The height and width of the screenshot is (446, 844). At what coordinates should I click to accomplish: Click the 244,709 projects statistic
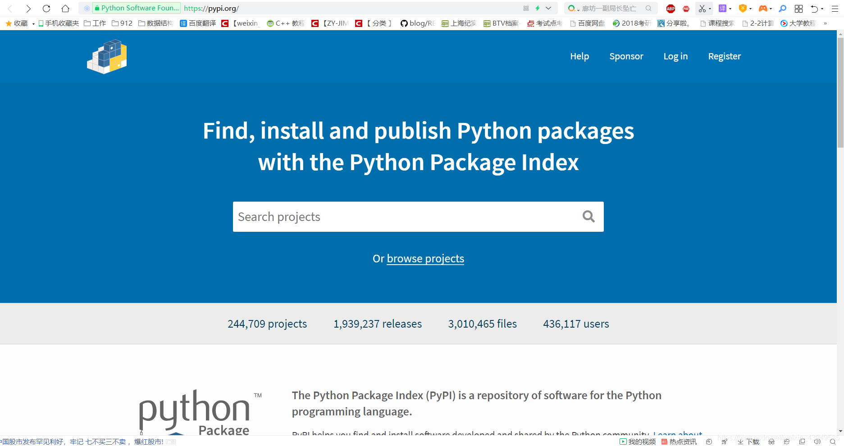click(x=267, y=324)
